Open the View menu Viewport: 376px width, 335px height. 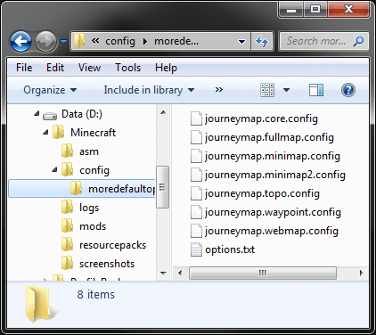(89, 68)
